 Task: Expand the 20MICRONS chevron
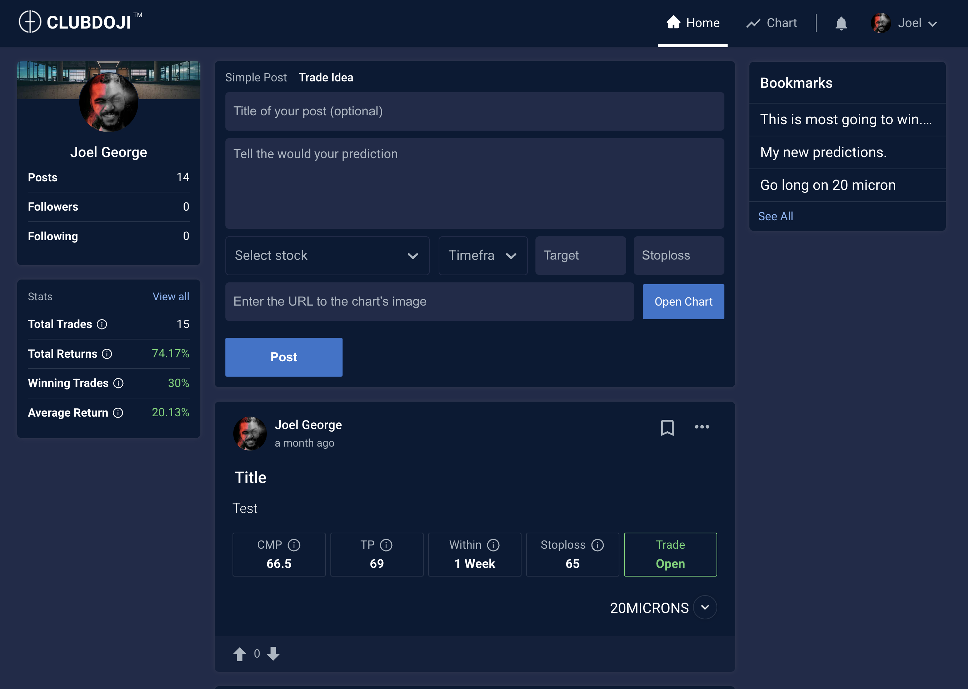[x=705, y=608]
